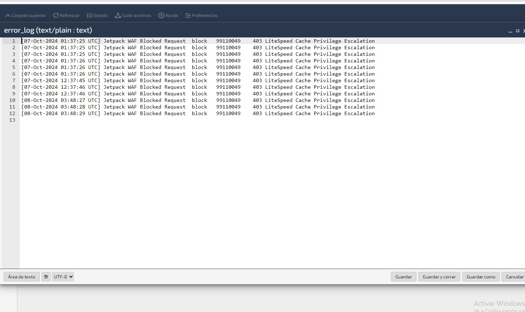Click empty line 13 number in gutter
The image size is (525, 312).
pos(12,120)
